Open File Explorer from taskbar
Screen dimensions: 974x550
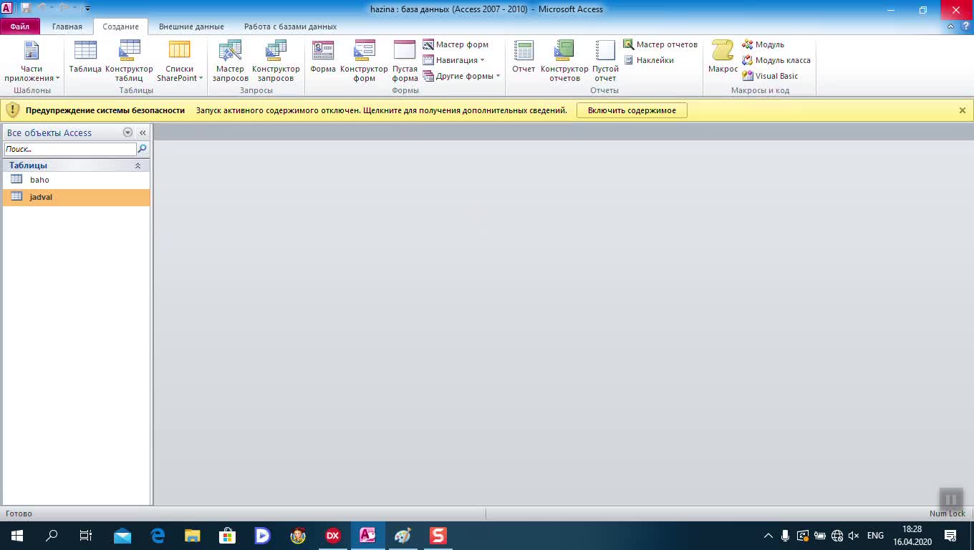coord(193,535)
